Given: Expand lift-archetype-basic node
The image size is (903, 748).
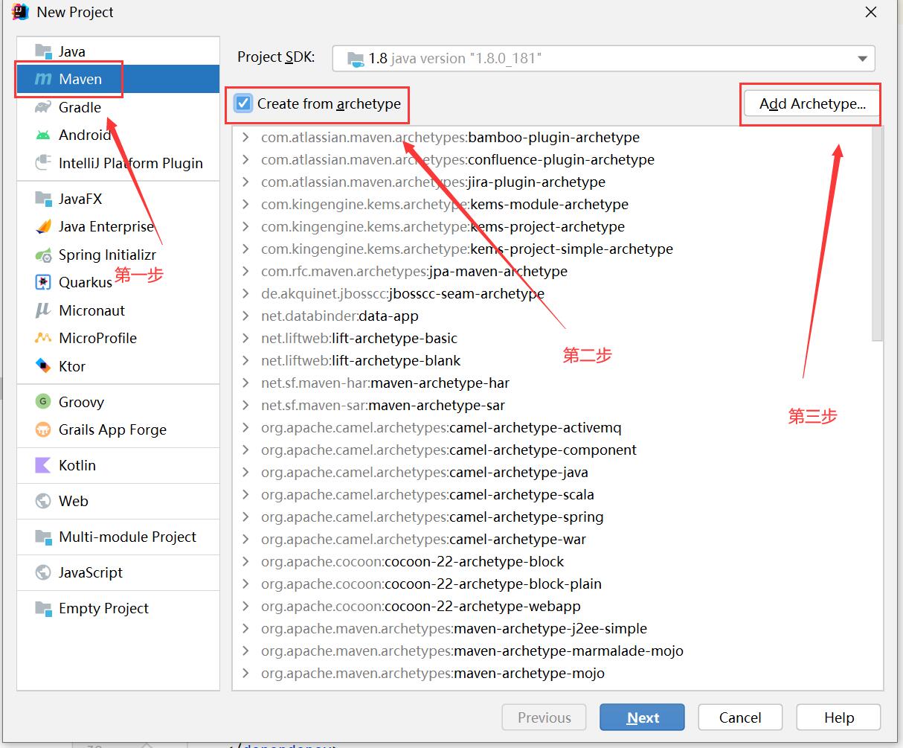Looking at the screenshot, I should (x=245, y=338).
